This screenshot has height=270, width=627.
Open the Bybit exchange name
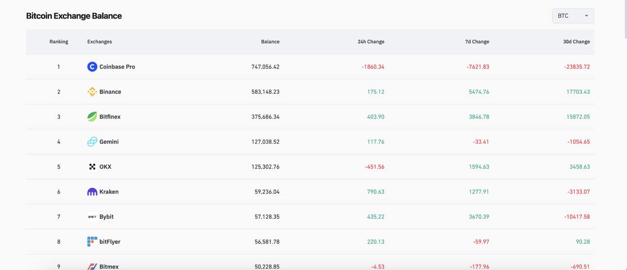click(106, 216)
